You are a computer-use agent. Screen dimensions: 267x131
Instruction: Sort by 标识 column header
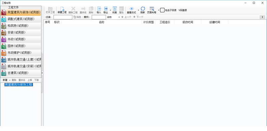tap(57, 22)
